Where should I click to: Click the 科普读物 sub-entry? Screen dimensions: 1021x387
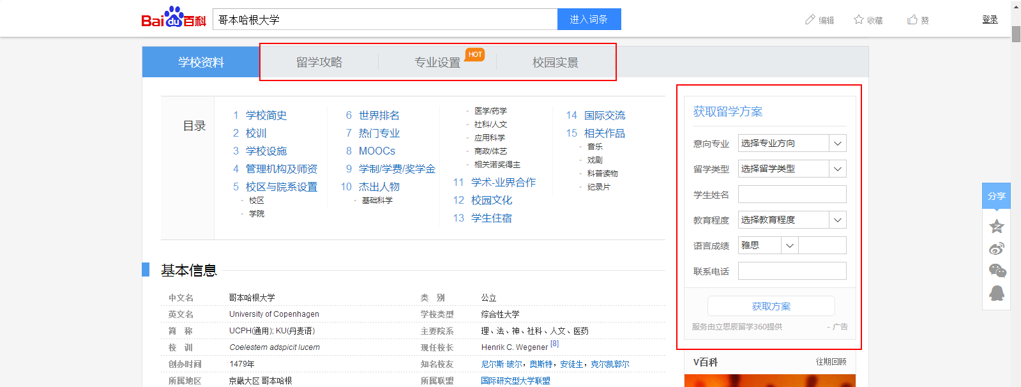coord(603,174)
